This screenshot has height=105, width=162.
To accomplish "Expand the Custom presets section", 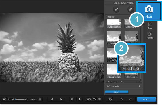I will pos(123,82).
